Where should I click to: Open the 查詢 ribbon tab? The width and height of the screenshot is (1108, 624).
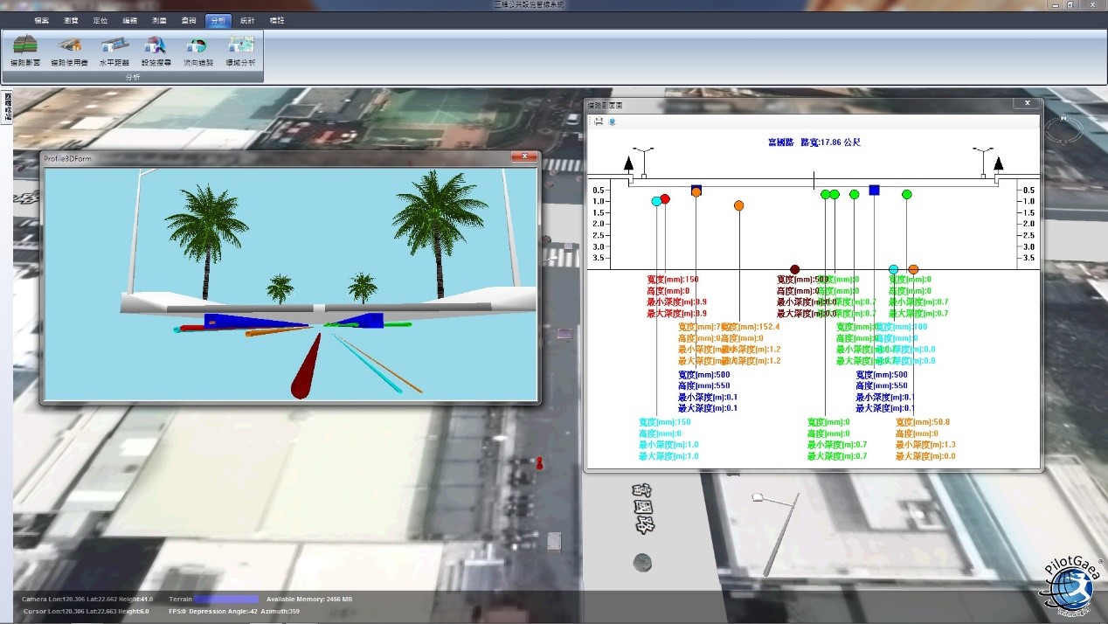[189, 20]
